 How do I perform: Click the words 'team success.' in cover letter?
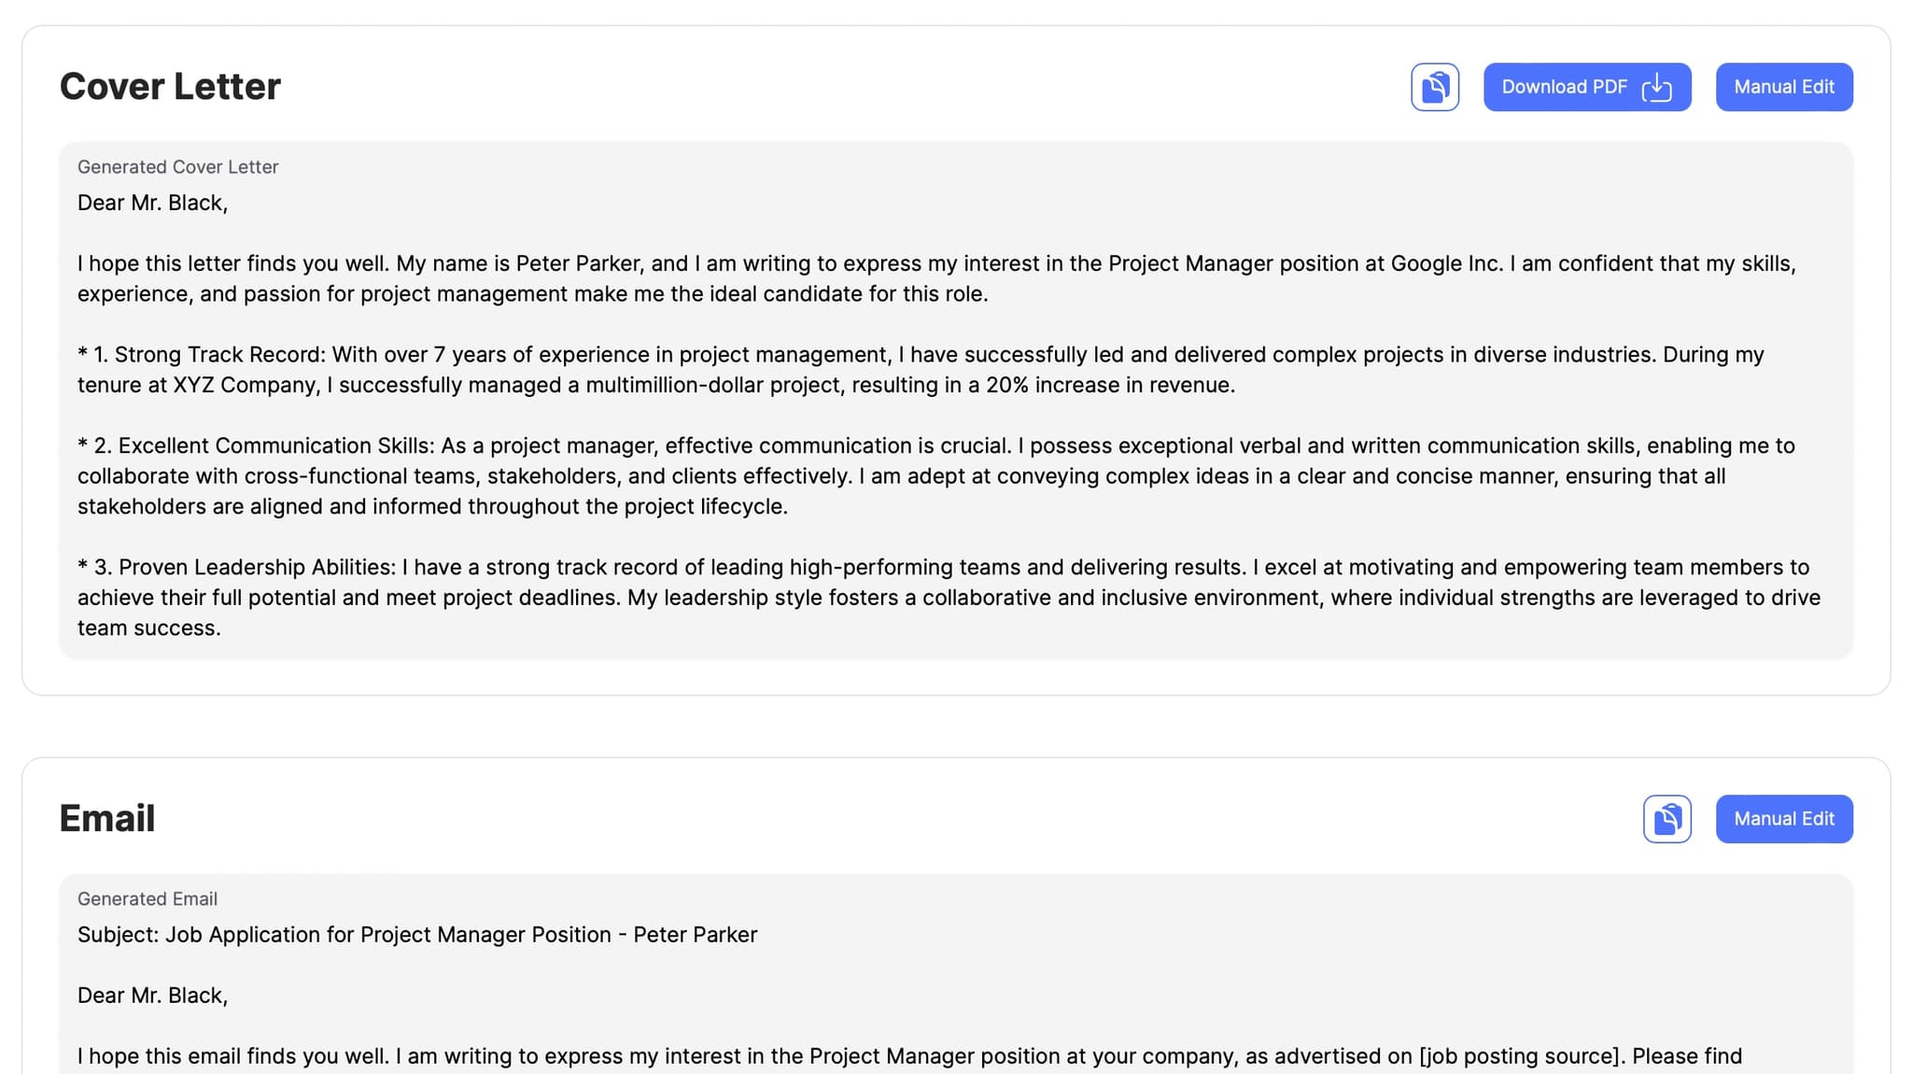click(149, 629)
